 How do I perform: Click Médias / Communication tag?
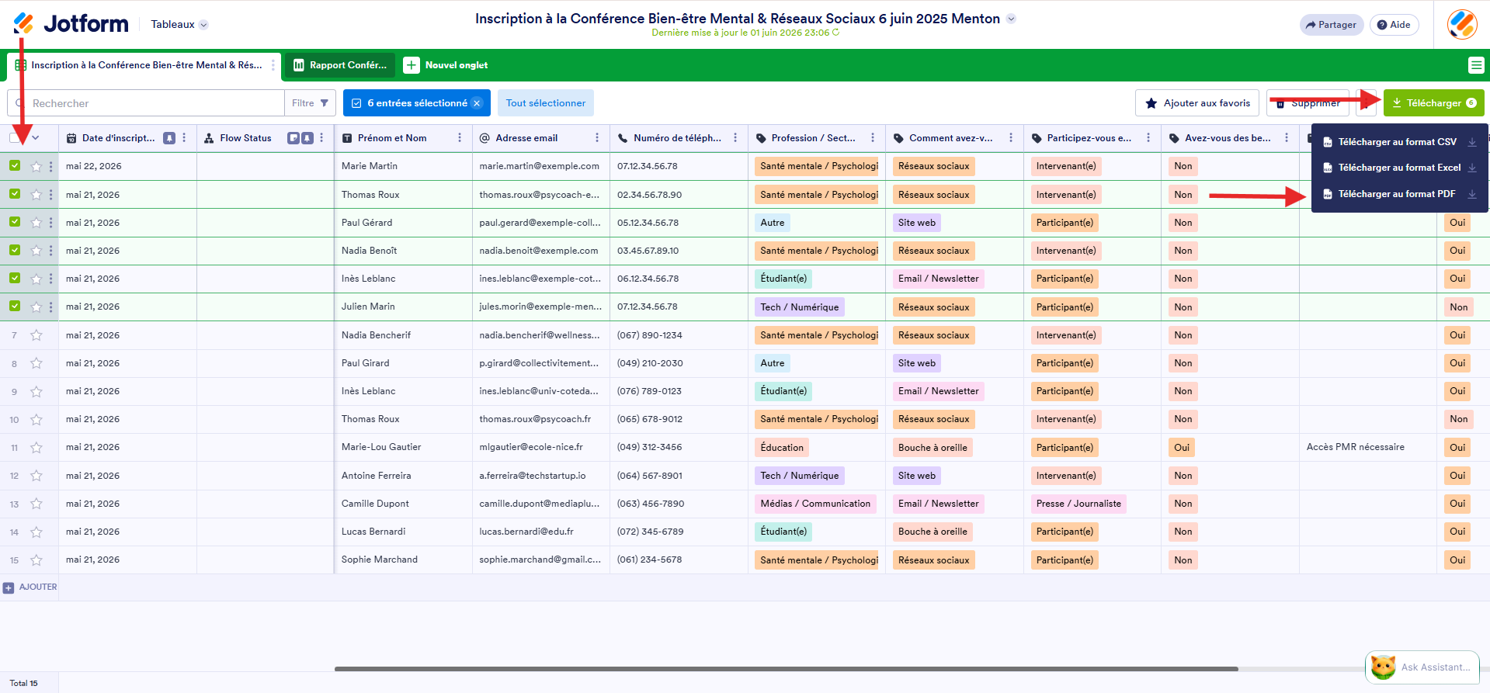815,504
